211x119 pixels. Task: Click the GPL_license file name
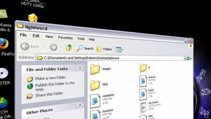pyautogui.click(x=153, y=103)
